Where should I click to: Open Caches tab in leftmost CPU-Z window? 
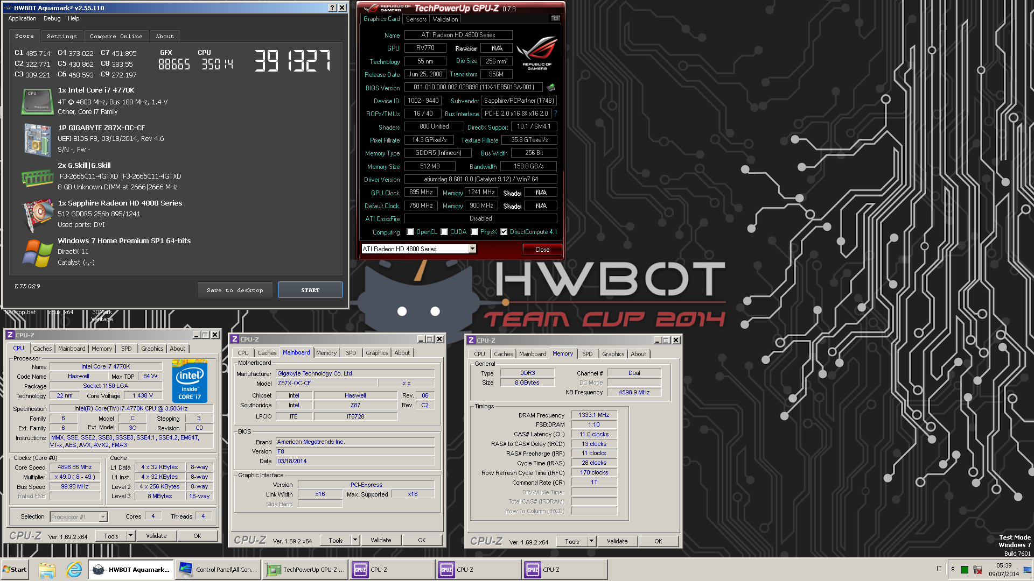click(x=43, y=349)
